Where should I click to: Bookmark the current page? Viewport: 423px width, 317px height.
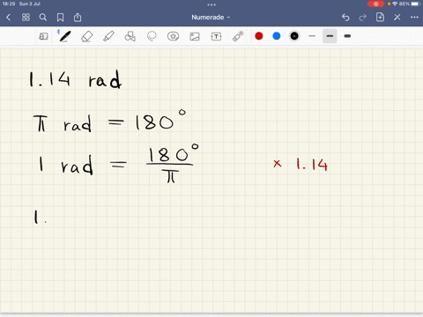point(60,18)
